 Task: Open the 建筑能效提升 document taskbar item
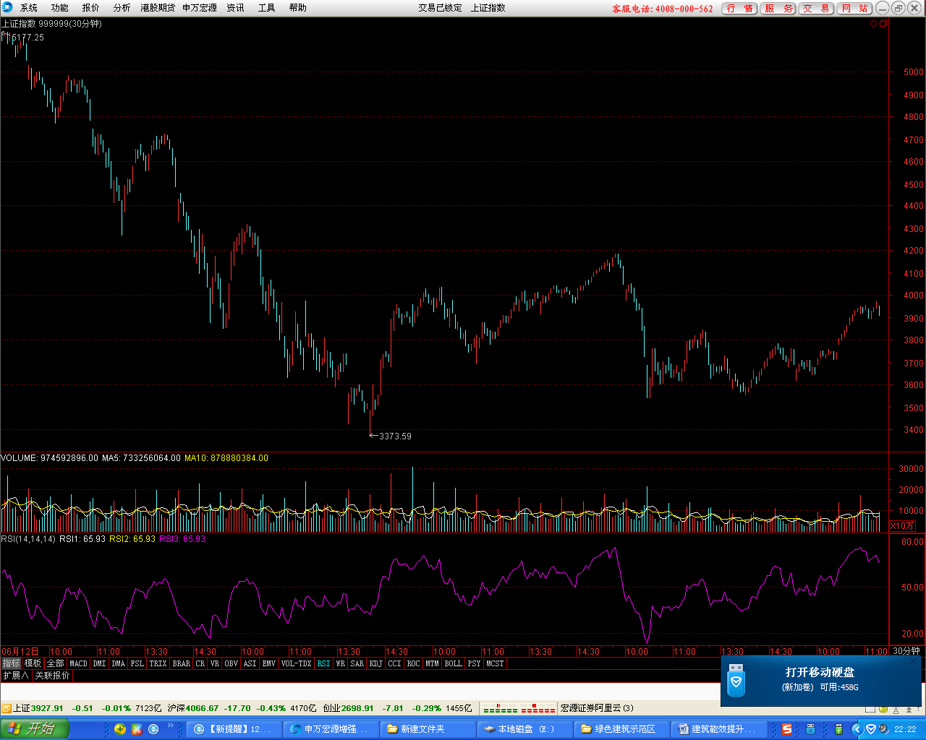[718, 729]
